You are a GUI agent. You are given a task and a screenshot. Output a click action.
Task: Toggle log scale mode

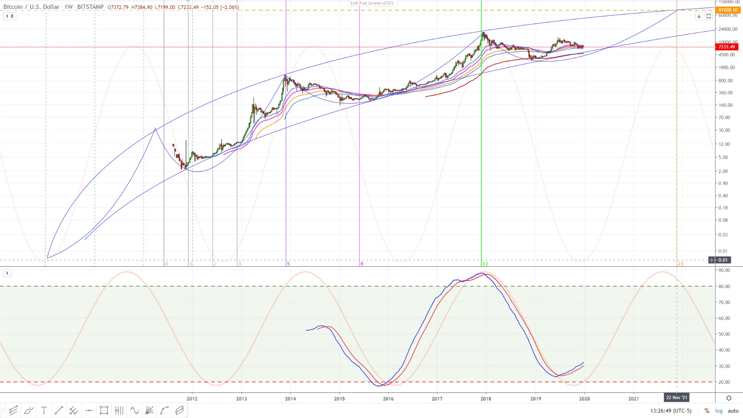719,411
